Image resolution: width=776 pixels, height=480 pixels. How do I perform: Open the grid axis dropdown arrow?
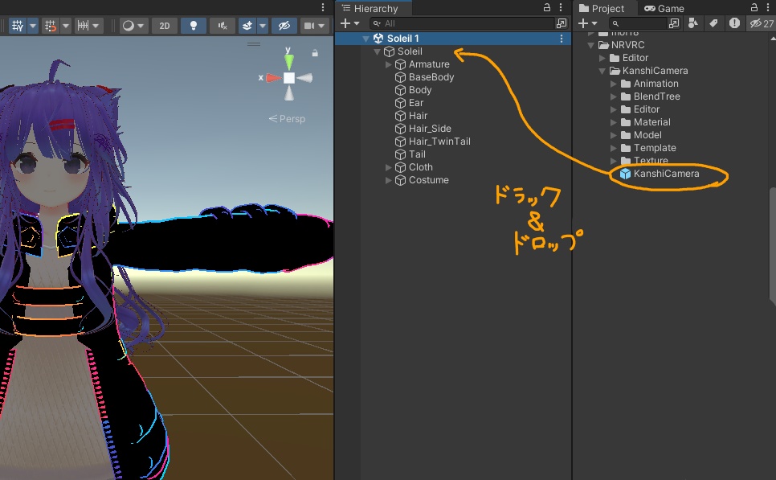[x=33, y=26]
